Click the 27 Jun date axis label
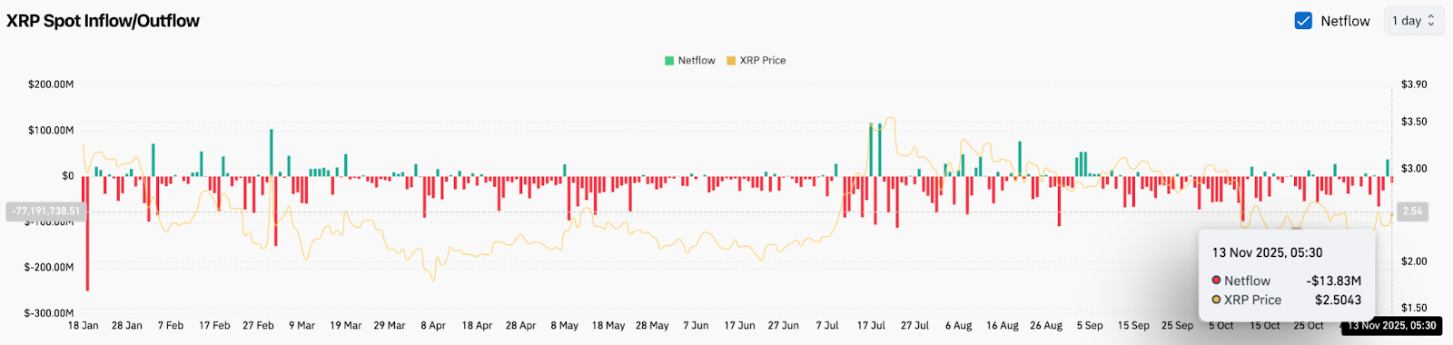Viewport: 1453px width, 345px height. (783, 325)
